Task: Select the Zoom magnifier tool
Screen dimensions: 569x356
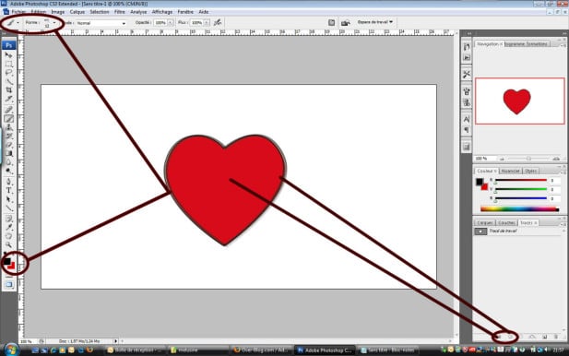Action: (8, 245)
